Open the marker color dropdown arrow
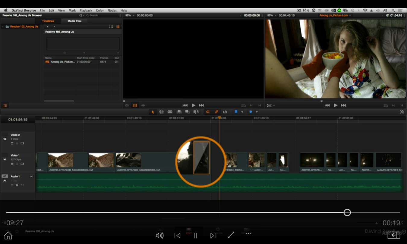This screenshot has height=244, width=407. [x=257, y=112]
